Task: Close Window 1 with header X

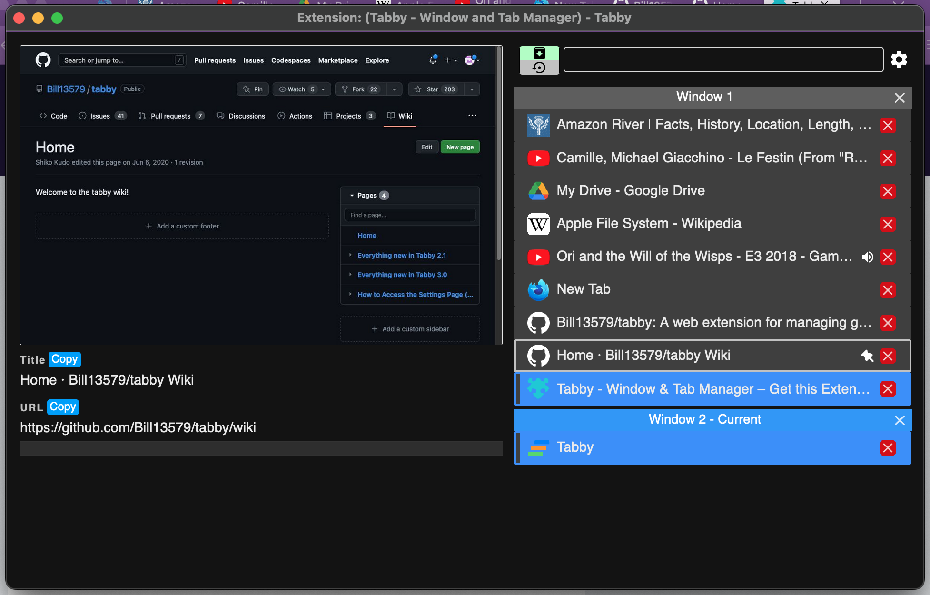Action: point(899,98)
